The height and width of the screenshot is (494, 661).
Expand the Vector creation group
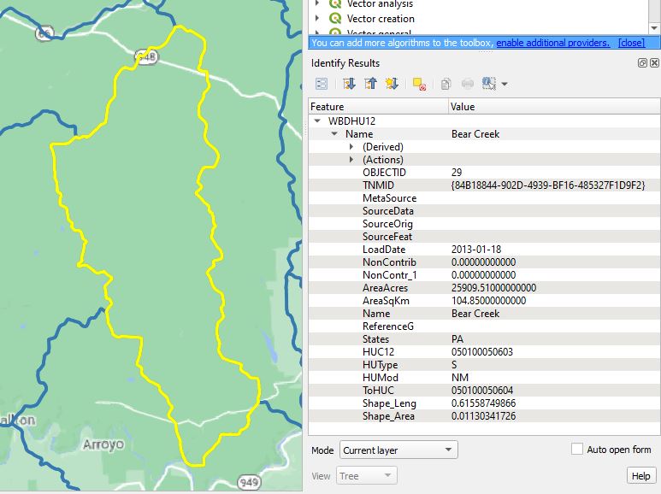click(317, 19)
